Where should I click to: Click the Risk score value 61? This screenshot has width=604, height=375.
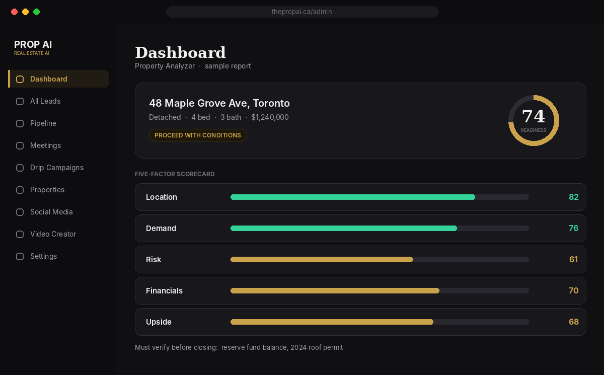tap(574, 259)
